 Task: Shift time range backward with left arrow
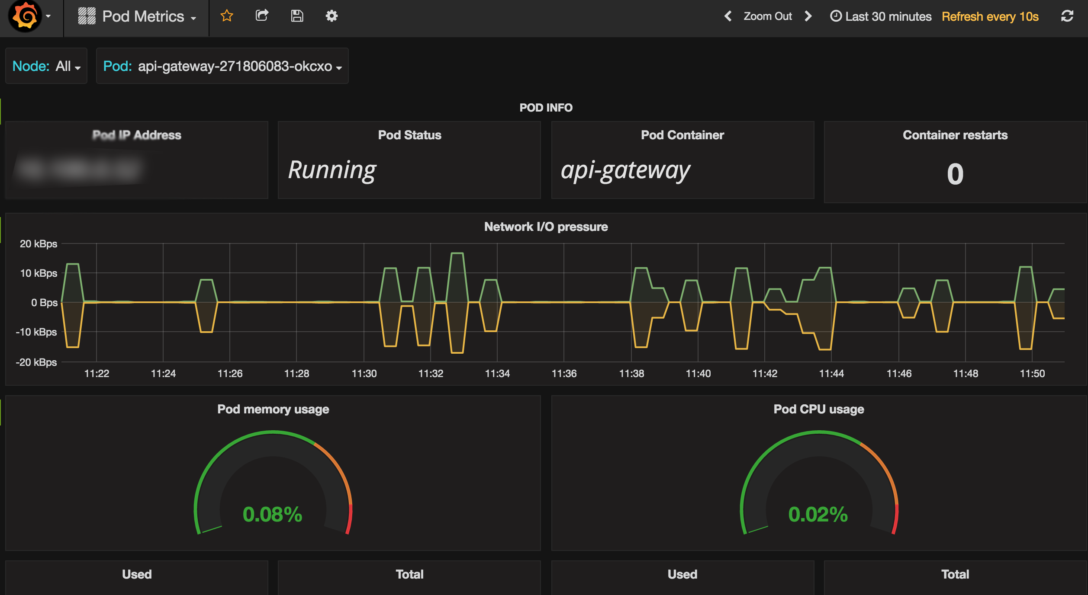(728, 16)
